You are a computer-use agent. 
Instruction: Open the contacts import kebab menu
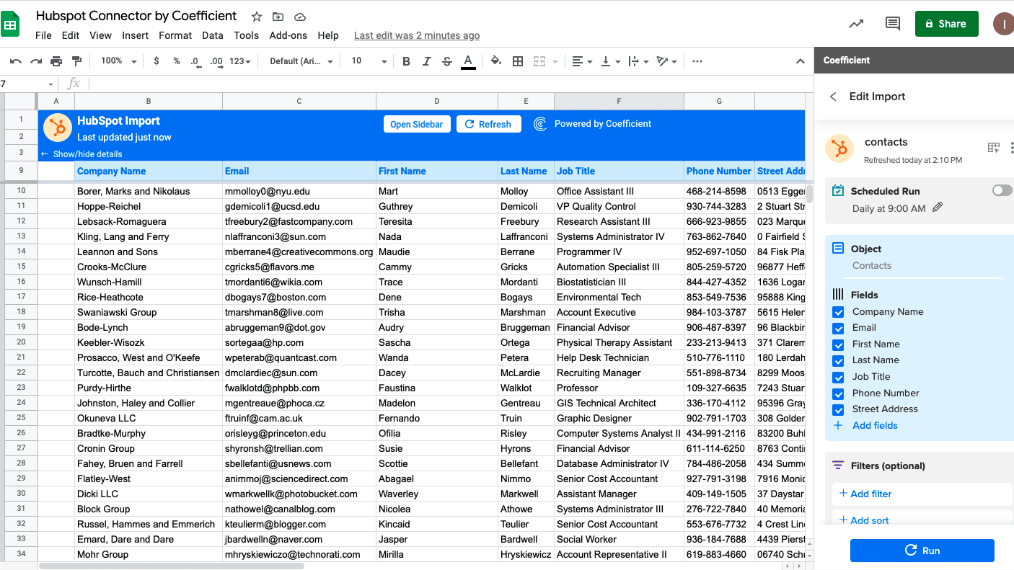point(1011,148)
